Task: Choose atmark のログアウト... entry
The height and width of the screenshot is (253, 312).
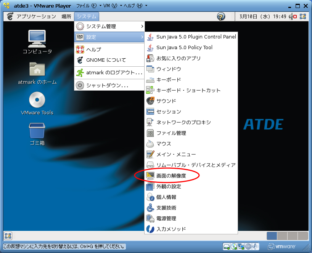Action: 109,73
